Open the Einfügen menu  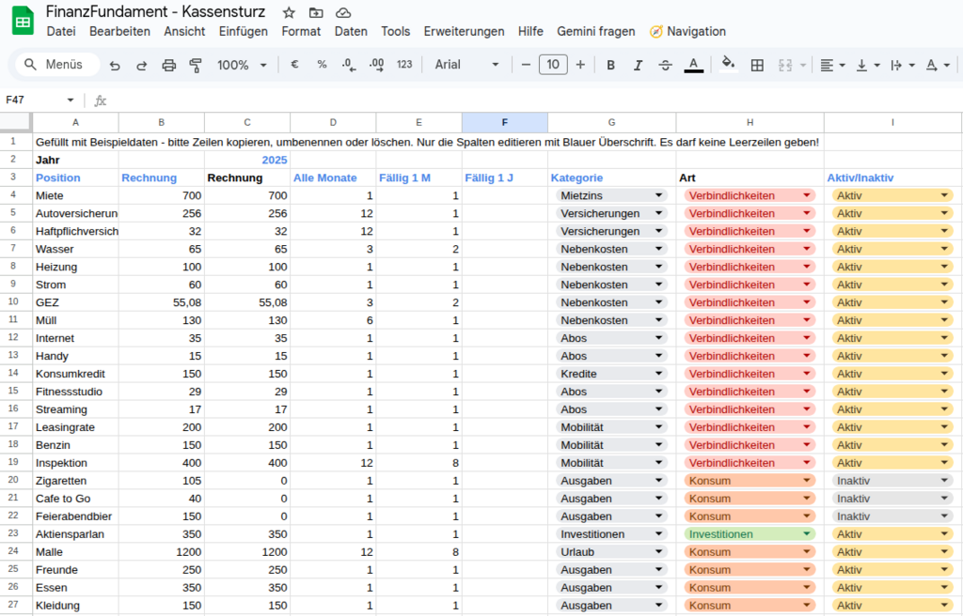pyautogui.click(x=243, y=31)
